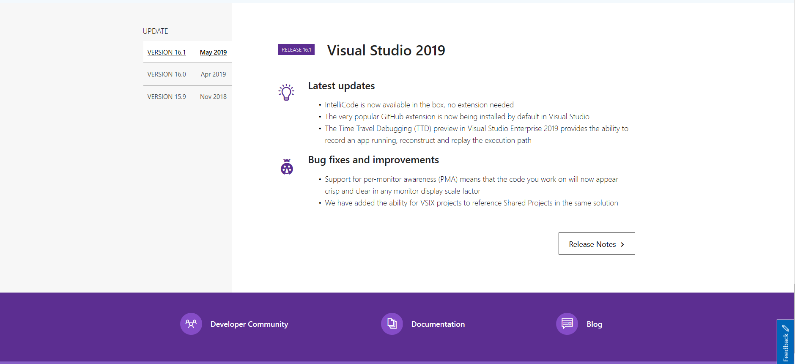This screenshot has width=795, height=364.
Task: Click the per-monitor awareness bullet text
Action: coord(472,185)
